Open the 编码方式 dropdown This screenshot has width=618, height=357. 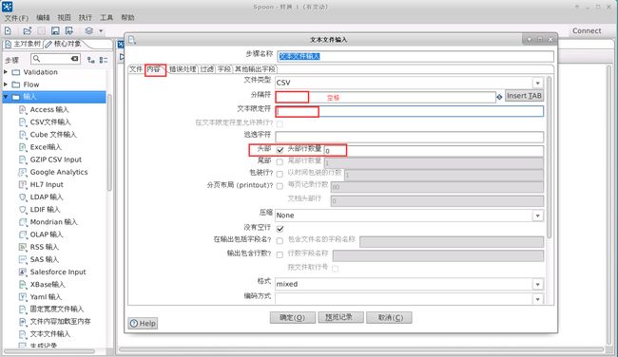537,299
